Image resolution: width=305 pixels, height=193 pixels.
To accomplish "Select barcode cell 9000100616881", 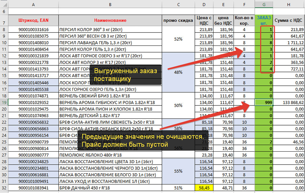I will (33, 175).
